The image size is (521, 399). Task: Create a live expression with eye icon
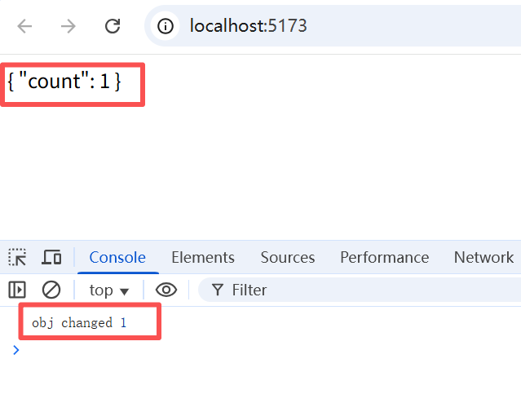pyautogui.click(x=166, y=290)
